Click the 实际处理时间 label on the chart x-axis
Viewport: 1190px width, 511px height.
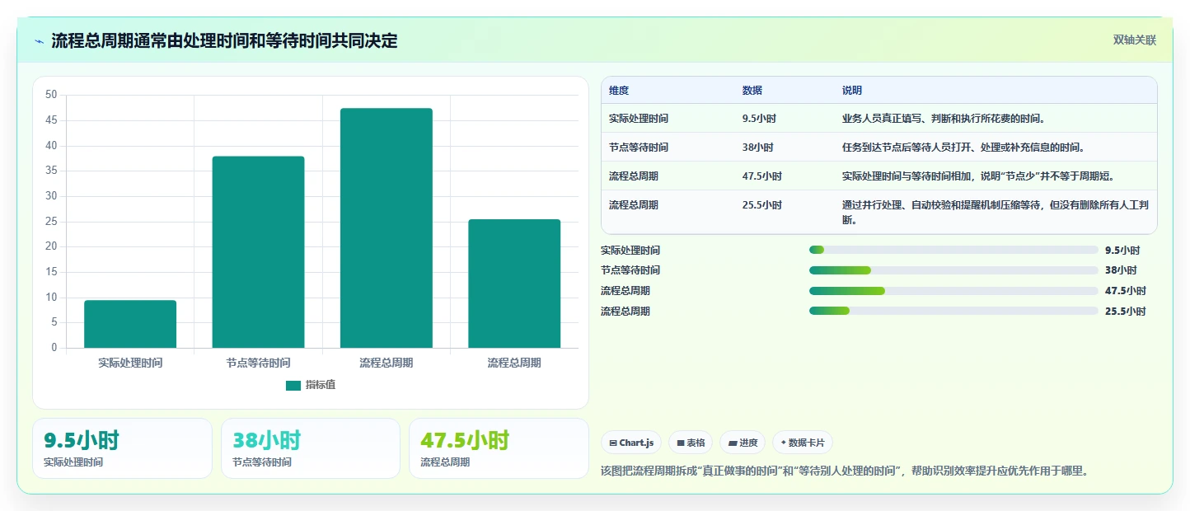[x=130, y=363]
